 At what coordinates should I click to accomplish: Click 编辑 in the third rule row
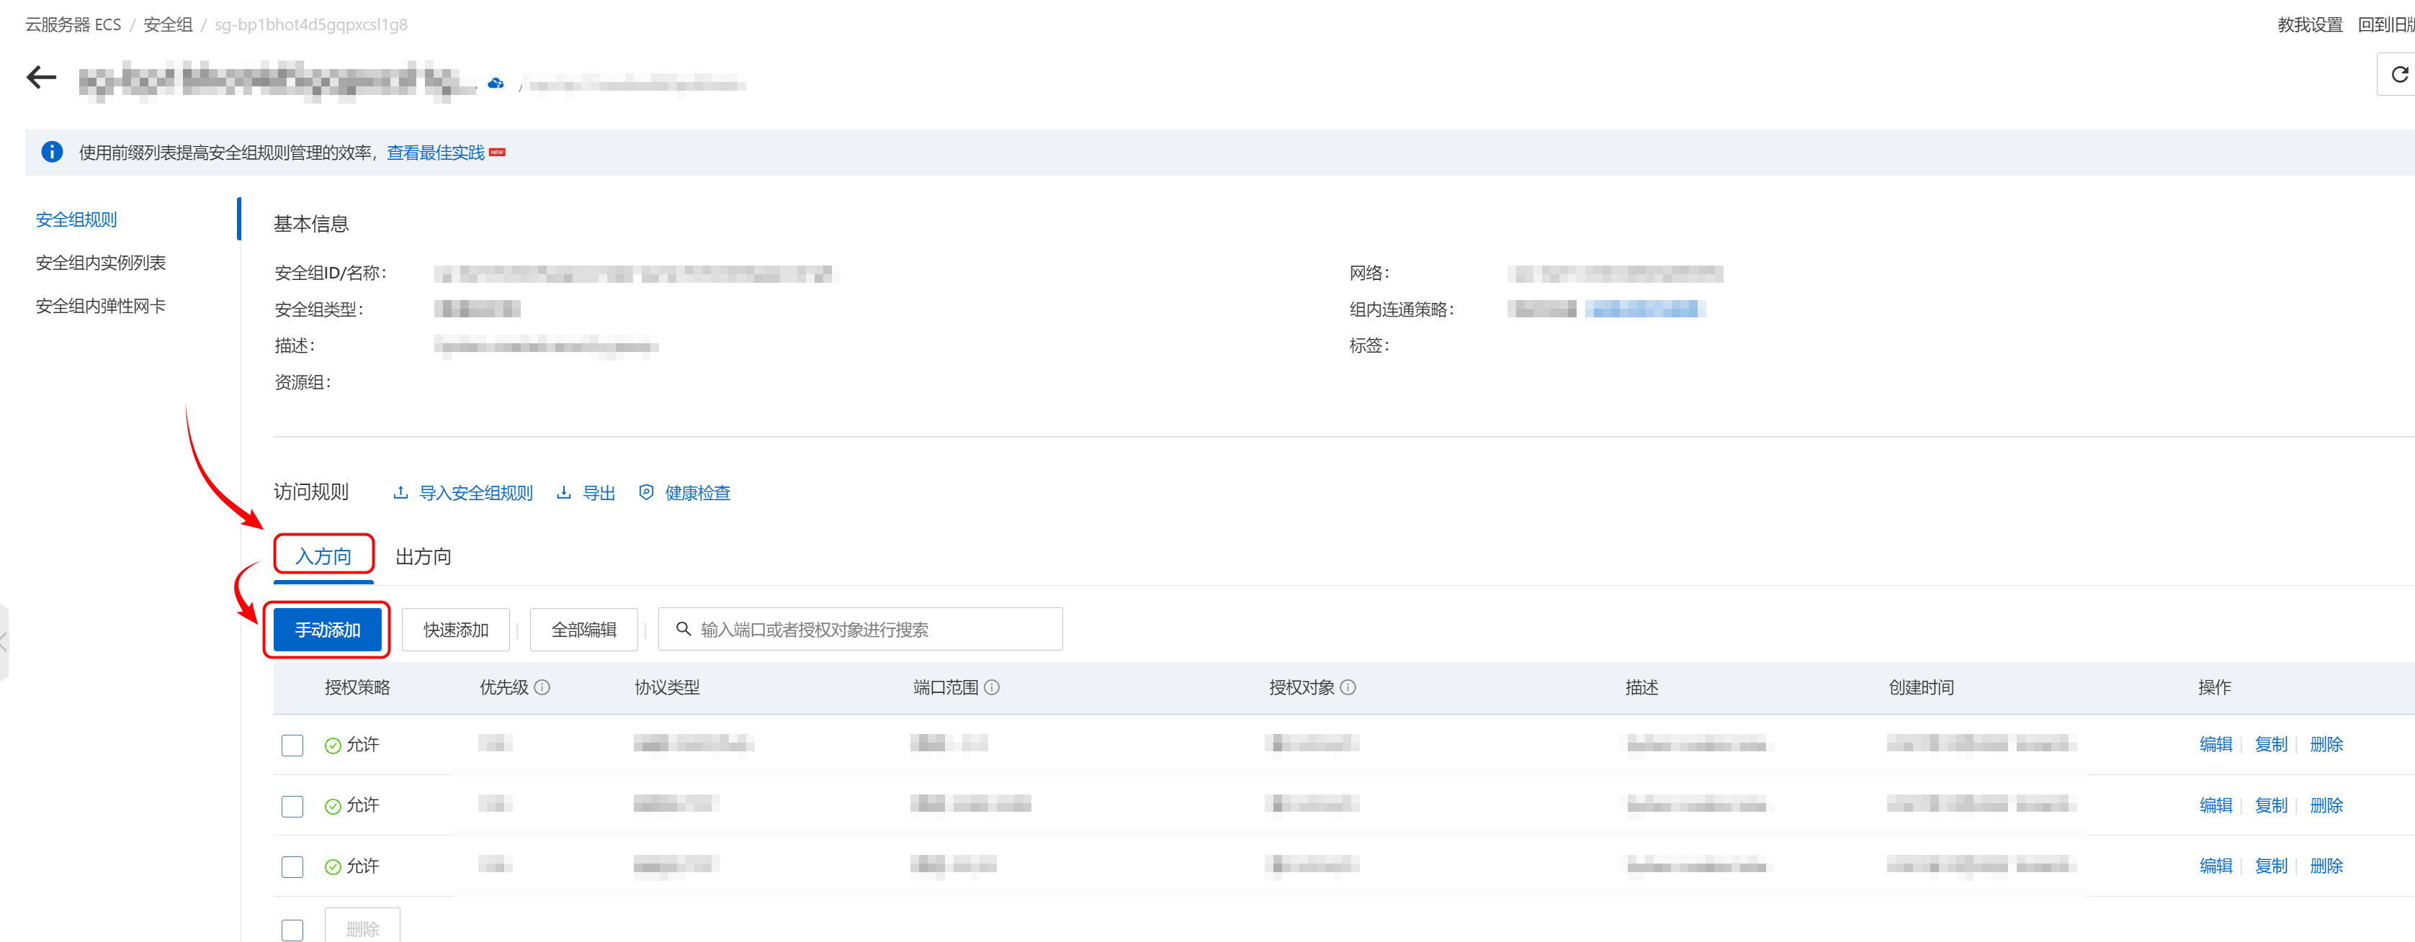tap(2216, 866)
